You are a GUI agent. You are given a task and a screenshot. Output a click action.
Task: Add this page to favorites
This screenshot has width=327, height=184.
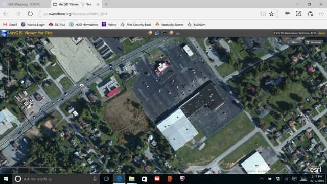271,14
